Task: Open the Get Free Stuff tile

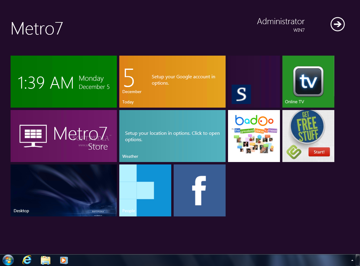Action: (x=308, y=136)
